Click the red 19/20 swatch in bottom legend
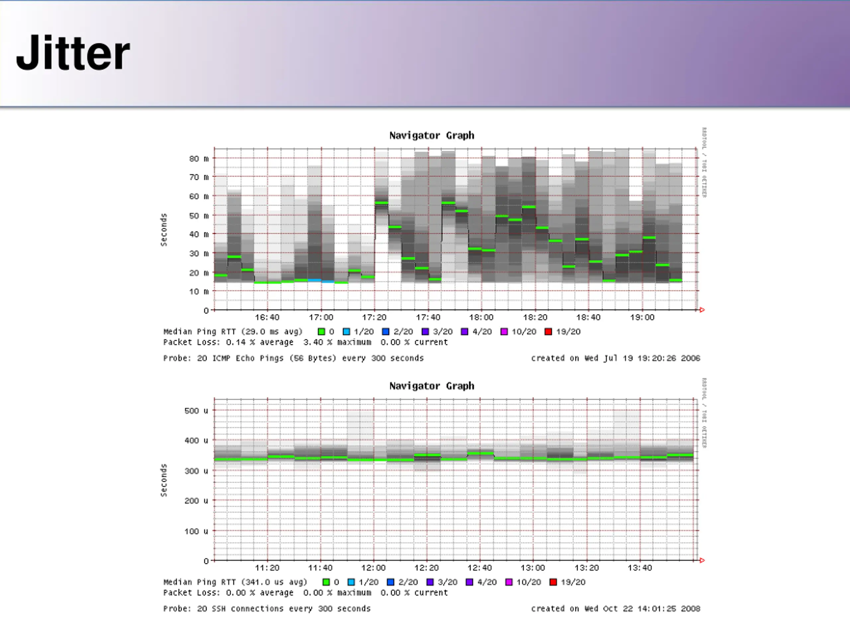Screen dimensions: 850x637 553,582
